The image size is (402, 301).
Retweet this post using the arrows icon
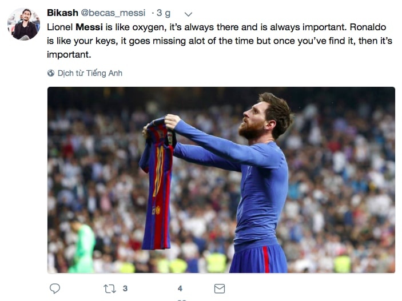tap(109, 288)
